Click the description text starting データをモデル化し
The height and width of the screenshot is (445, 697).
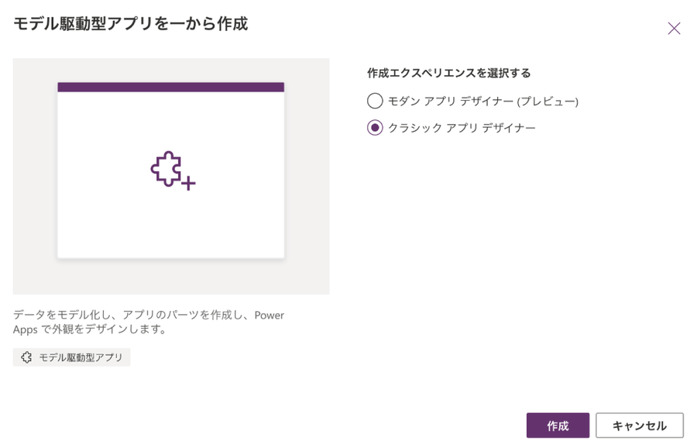click(148, 323)
